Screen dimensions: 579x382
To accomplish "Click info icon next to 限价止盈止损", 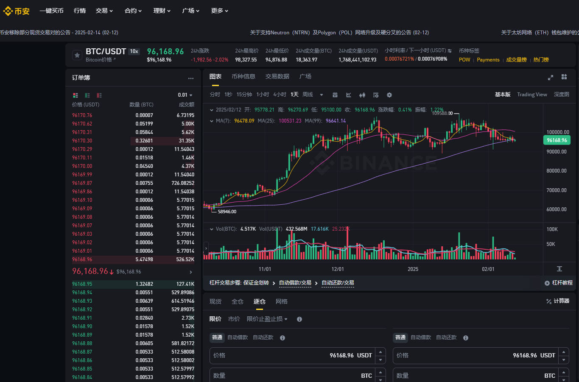I will coord(299,319).
